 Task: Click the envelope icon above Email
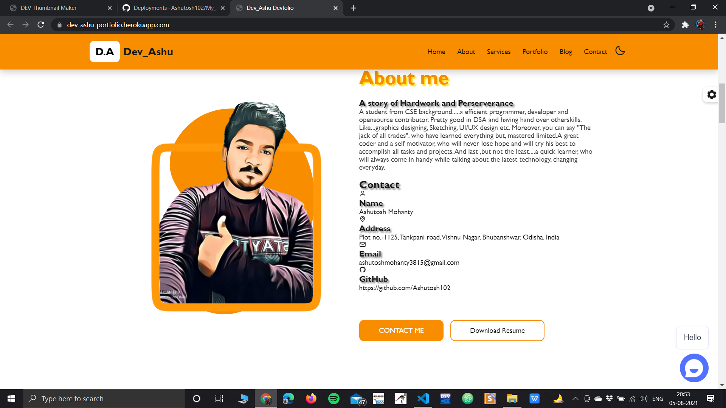[x=363, y=244]
